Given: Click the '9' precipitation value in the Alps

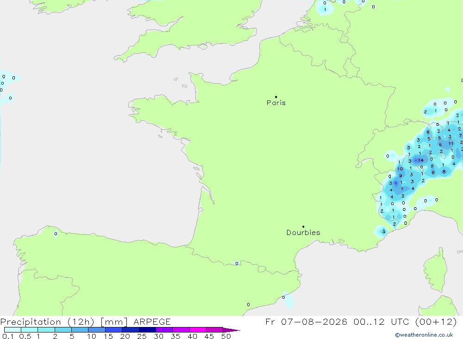Looking at the screenshot, I should click(400, 176).
